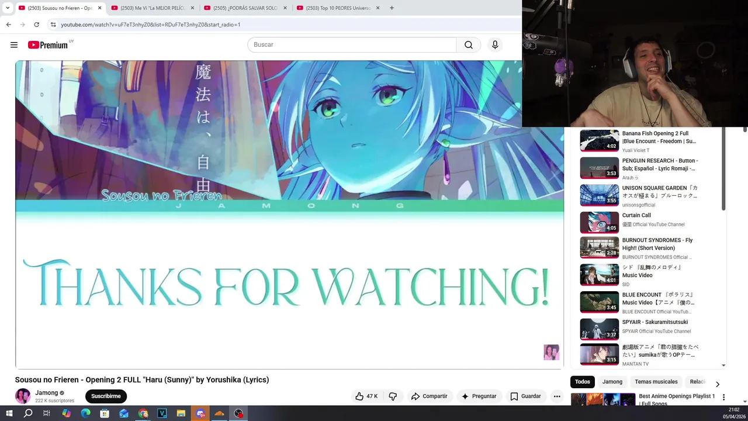Screen dimensions: 748x421
Task: Open Microsoft Store from taskbar
Action: (x=105, y=413)
